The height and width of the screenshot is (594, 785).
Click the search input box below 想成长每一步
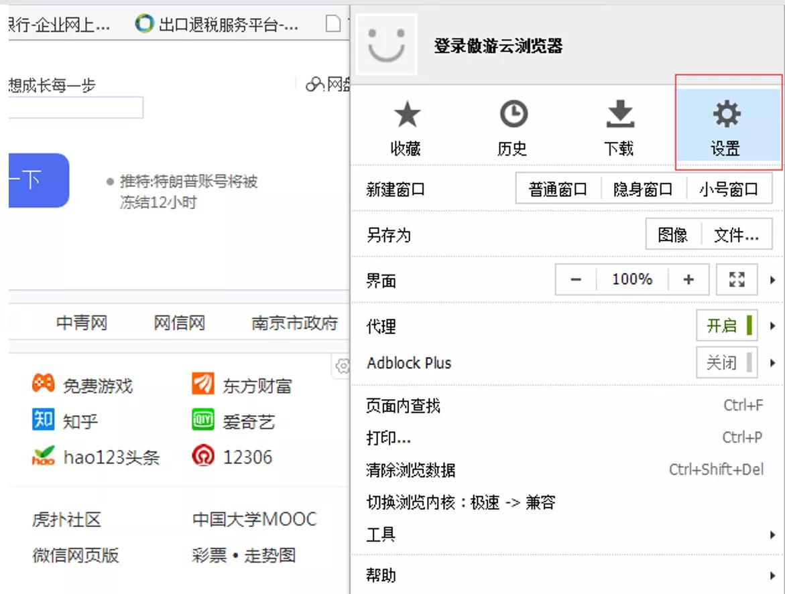(x=74, y=107)
